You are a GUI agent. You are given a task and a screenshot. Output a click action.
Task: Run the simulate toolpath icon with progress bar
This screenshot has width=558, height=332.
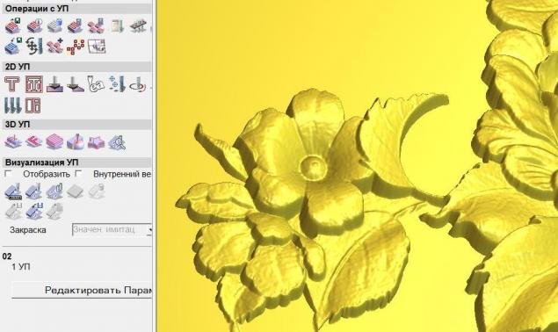(x=13, y=191)
